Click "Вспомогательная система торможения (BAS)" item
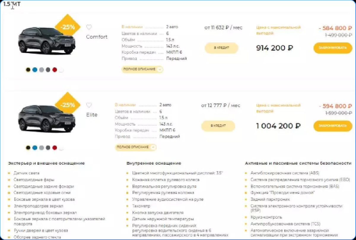356x240 pixels. pos(295,186)
